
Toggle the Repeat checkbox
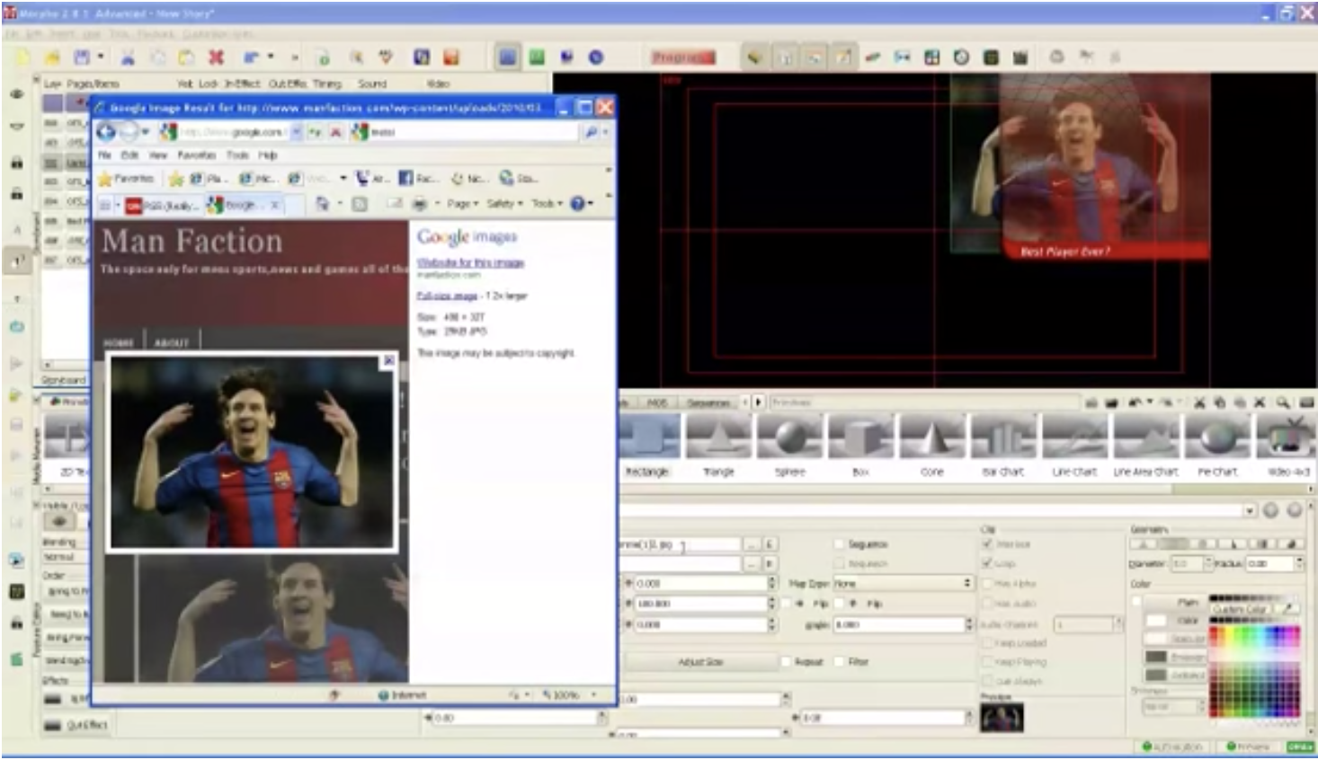(x=785, y=662)
